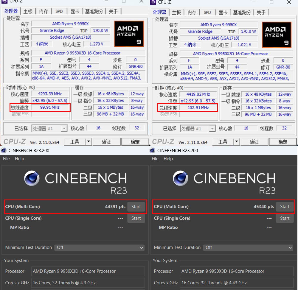Click 102.91 MHz bus speed value
This screenshot has height=290, width=298.
click(198, 108)
